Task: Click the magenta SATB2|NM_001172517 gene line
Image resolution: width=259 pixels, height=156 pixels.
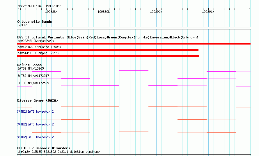Action: coord(134,79)
